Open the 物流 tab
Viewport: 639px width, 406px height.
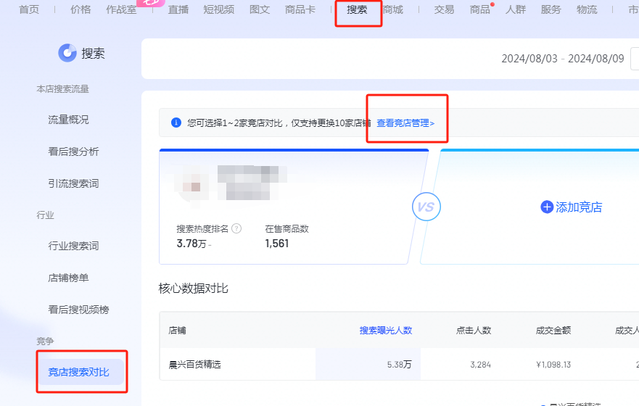click(587, 9)
